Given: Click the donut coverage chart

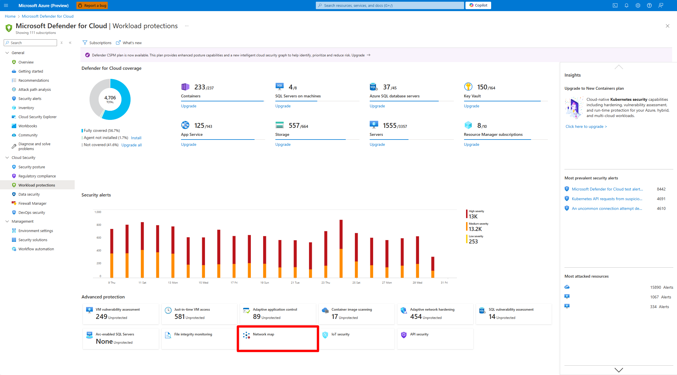Looking at the screenshot, I should click(110, 99).
